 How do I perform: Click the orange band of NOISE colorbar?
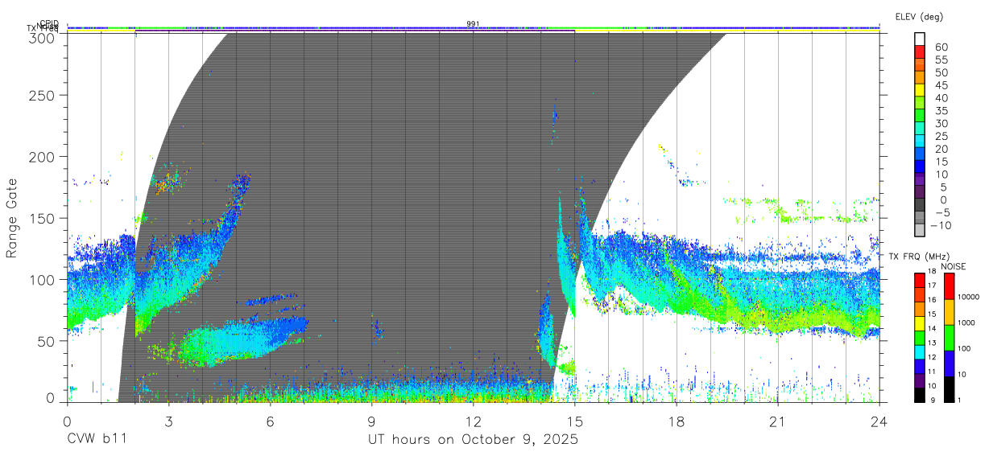pyautogui.click(x=949, y=312)
